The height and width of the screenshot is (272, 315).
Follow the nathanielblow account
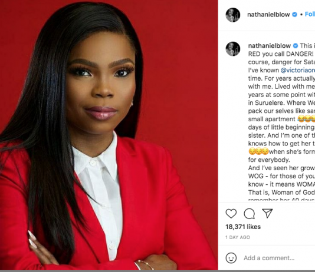(x=310, y=14)
